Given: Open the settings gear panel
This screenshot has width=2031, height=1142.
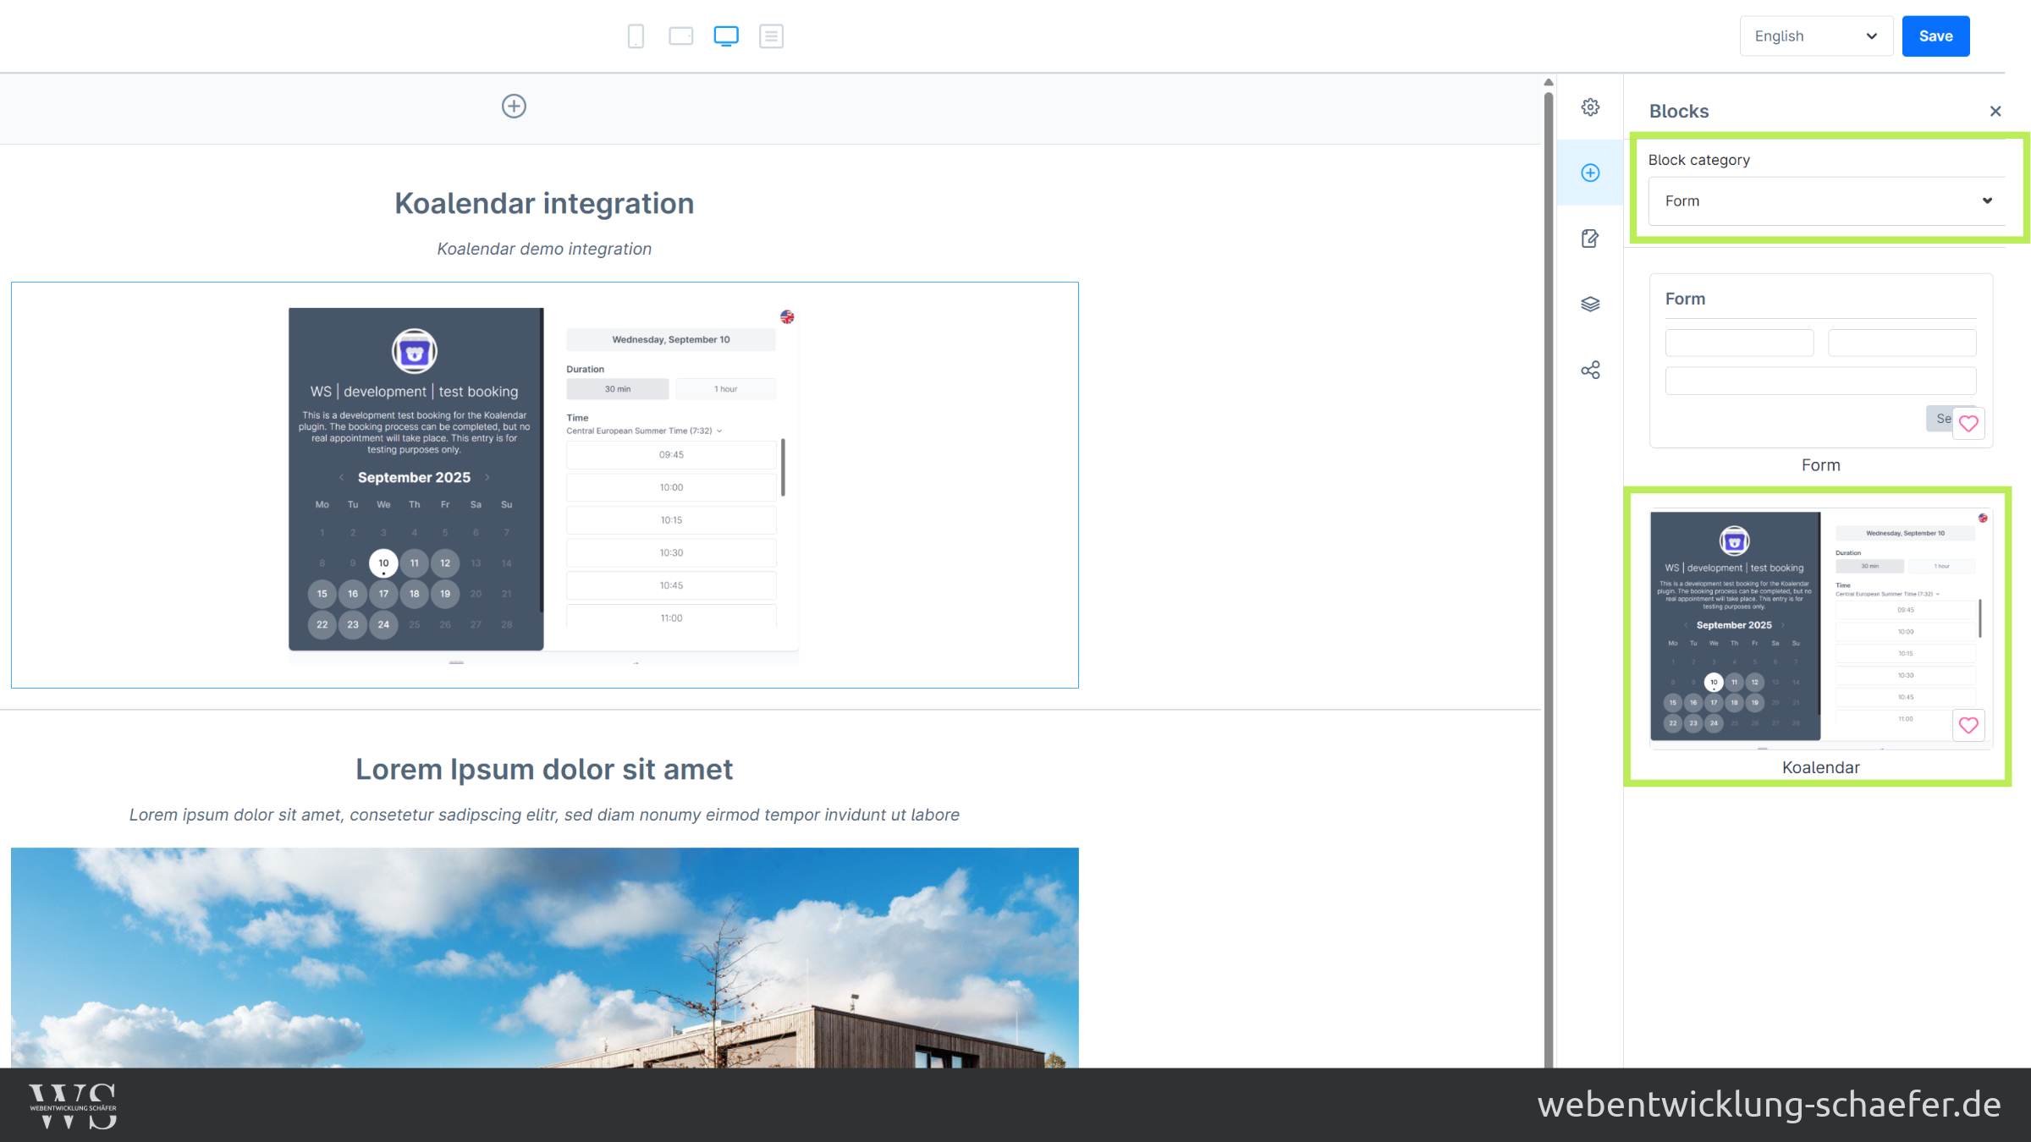Looking at the screenshot, I should point(1590,107).
